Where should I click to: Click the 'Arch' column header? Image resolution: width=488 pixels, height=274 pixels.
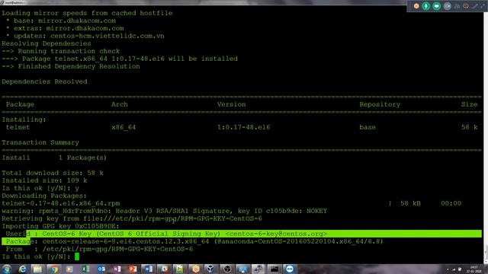point(120,104)
